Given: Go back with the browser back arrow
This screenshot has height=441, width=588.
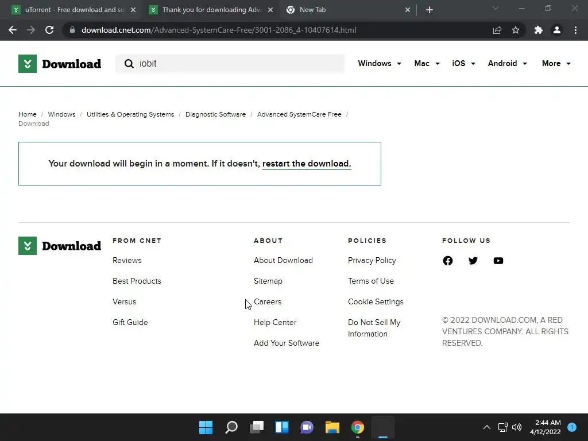Looking at the screenshot, I should [x=13, y=30].
